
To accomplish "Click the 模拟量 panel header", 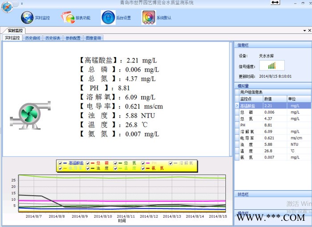I will point(273,86).
